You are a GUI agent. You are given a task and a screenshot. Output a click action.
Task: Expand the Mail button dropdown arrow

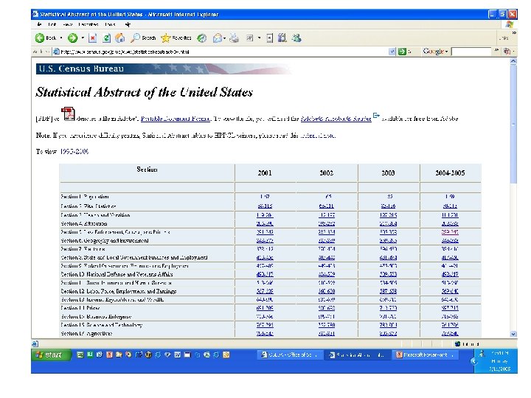tap(224, 38)
